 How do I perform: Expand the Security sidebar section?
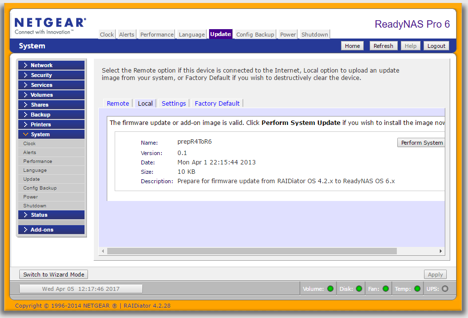point(51,75)
